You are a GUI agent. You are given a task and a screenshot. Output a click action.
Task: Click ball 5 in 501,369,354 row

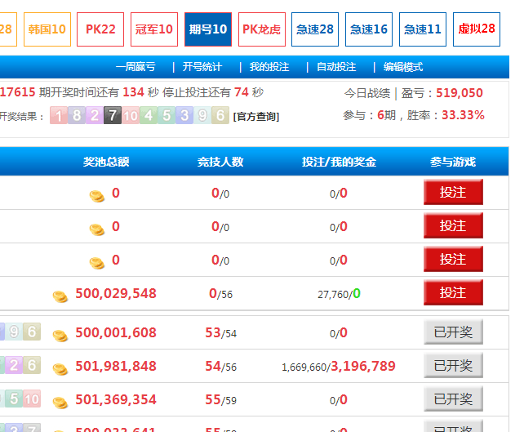coord(14,399)
